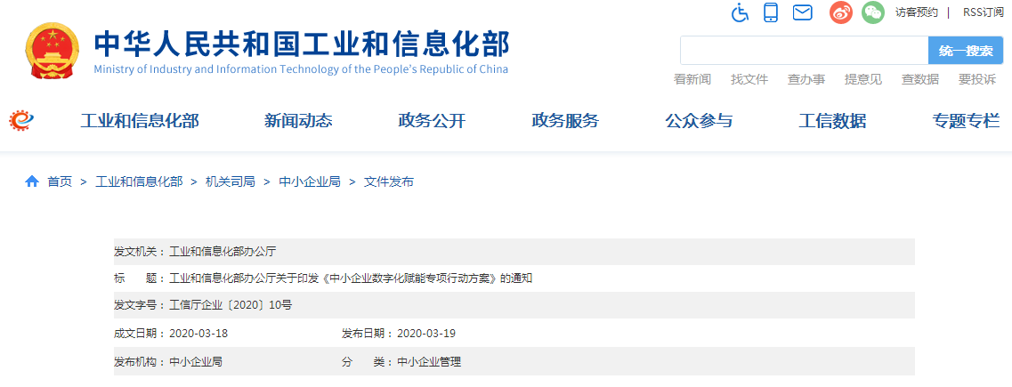Click the 中华人民共和国工业和信息化部 site title

[x=302, y=44]
